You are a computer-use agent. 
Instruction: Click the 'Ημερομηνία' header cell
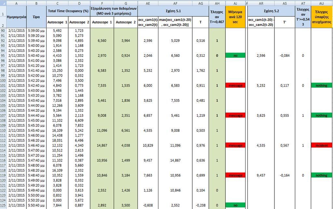click(16, 17)
